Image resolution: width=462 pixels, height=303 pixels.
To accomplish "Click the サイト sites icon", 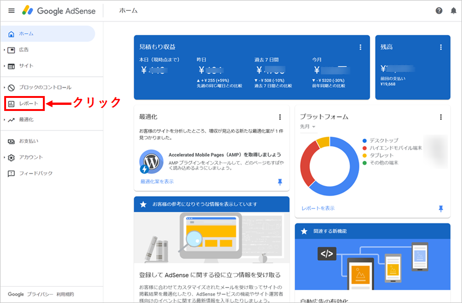I will pos(11,66).
